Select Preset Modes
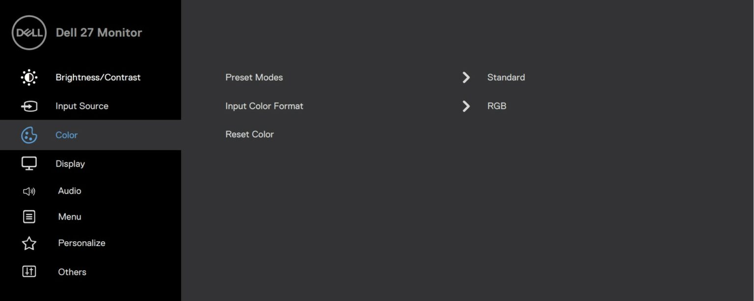The height and width of the screenshot is (301, 754). tap(254, 77)
